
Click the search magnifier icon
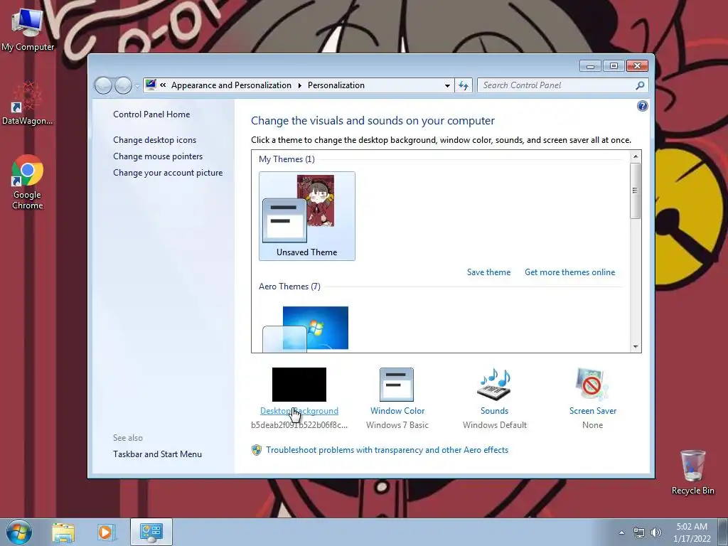point(640,85)
